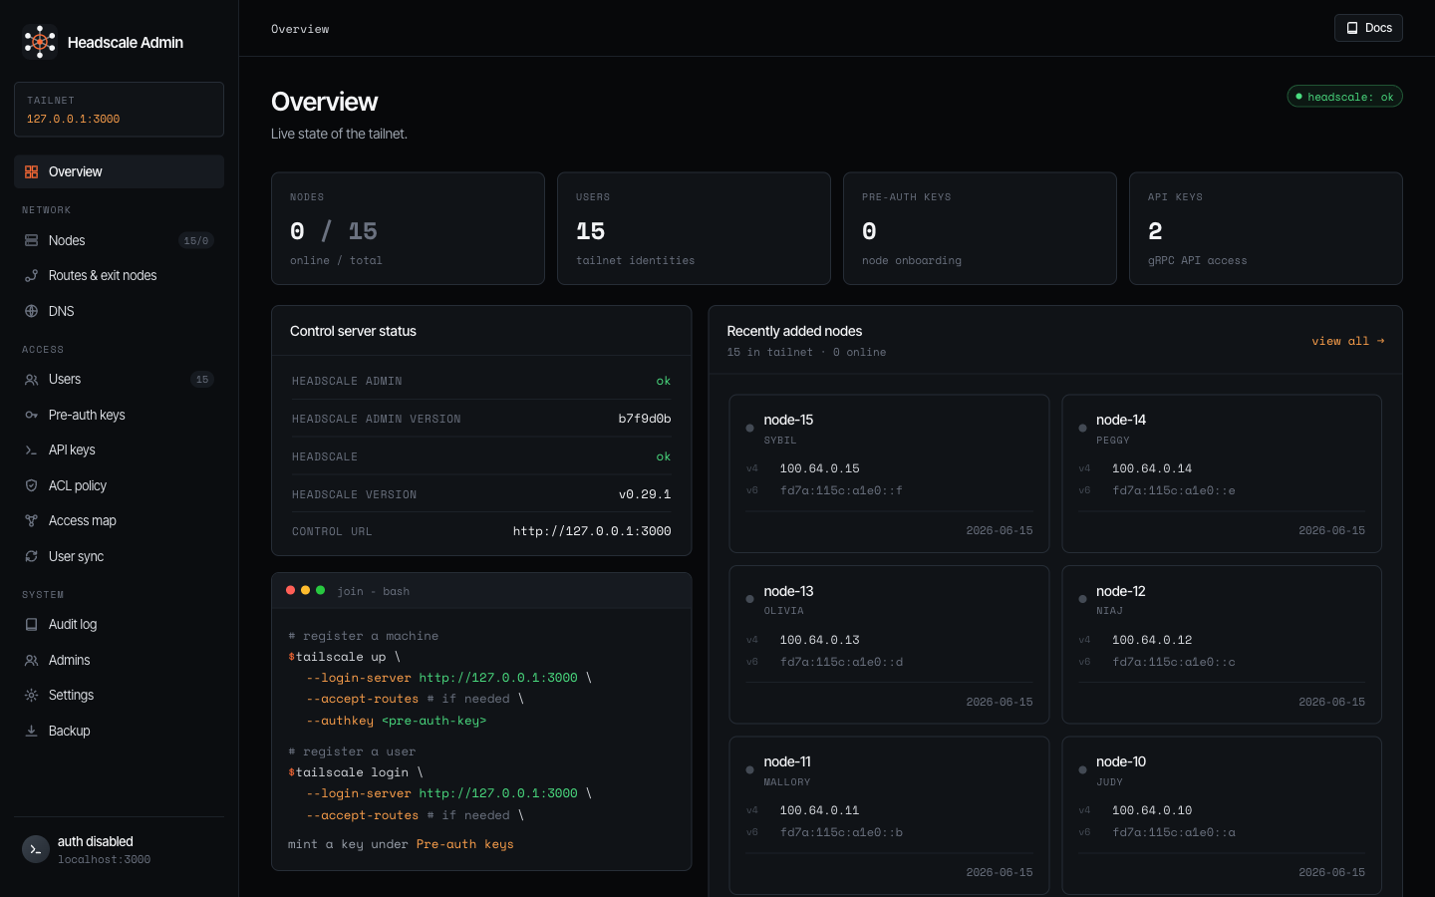Click the red dot in terminal header
The width and height of the screenshot is (1435, 897).
(x=291, y=590)
